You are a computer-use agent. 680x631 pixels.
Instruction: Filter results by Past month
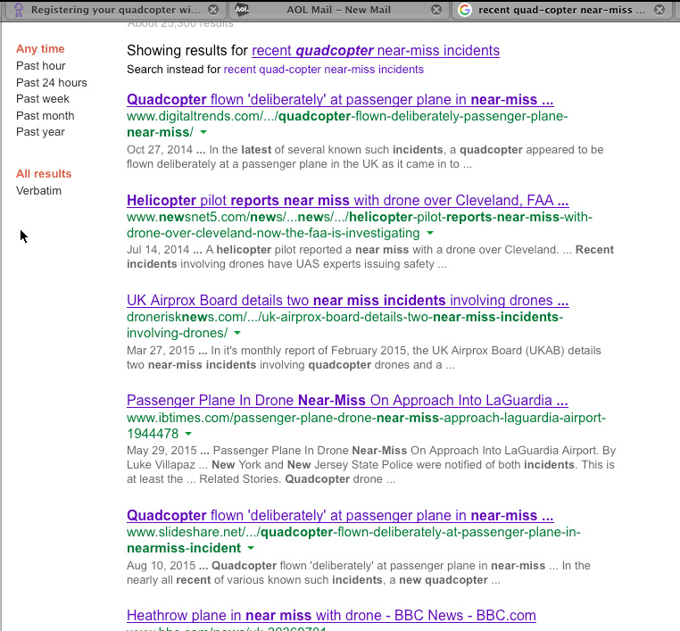(x=46, y=116)
